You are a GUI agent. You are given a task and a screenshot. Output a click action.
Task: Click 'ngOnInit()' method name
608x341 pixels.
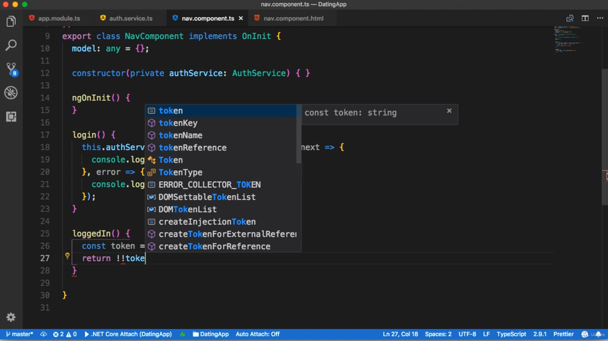pyautogui.click(x=96, y=98)
